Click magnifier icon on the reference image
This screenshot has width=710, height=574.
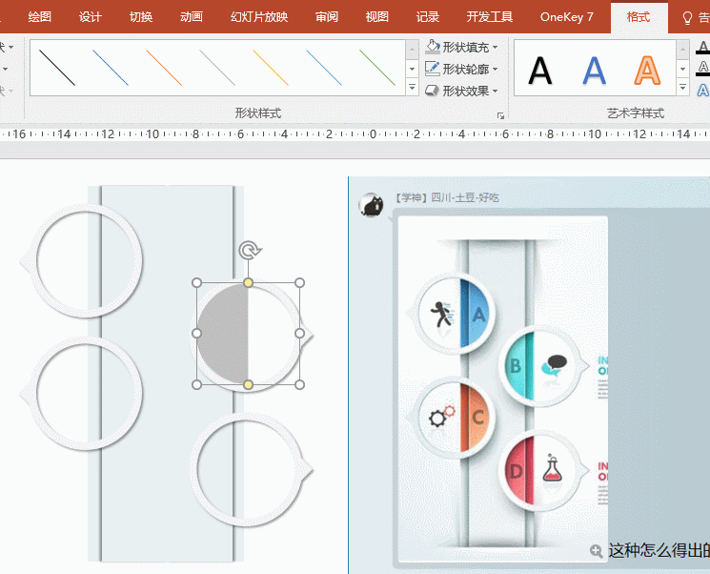click(x=597, y=550)
